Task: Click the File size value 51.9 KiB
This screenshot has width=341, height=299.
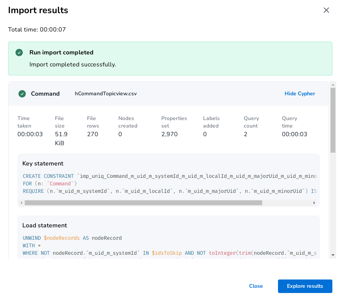Action: 61,138
